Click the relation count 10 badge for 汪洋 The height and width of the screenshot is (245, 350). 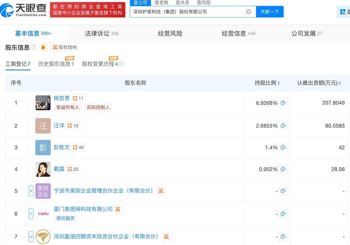73,126
